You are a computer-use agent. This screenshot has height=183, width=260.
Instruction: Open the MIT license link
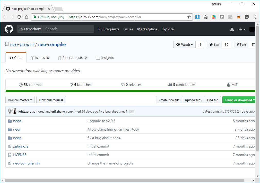click(x=232, y=85)
